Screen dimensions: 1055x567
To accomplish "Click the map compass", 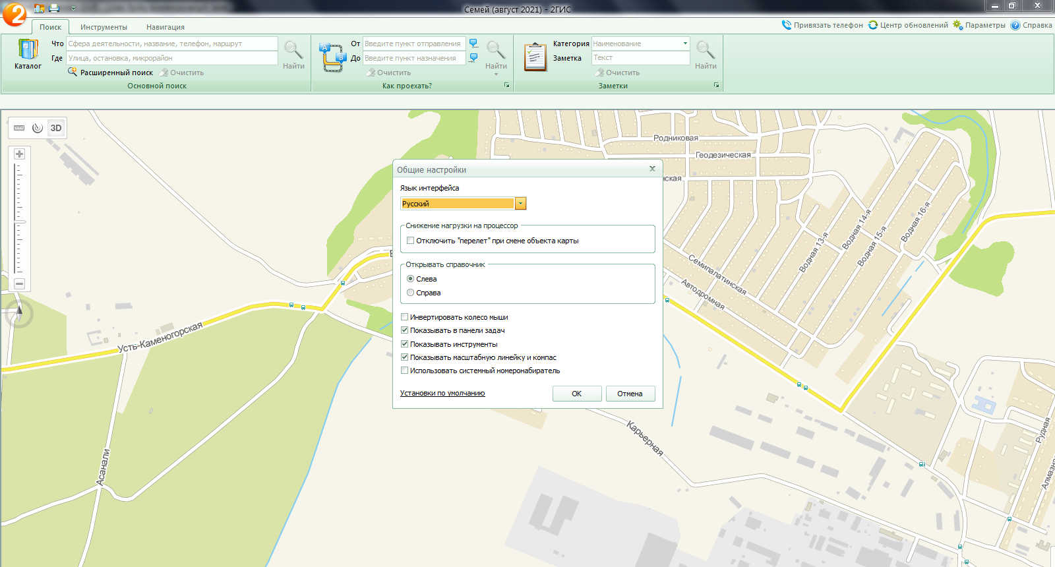I will (x=19, y=315).
